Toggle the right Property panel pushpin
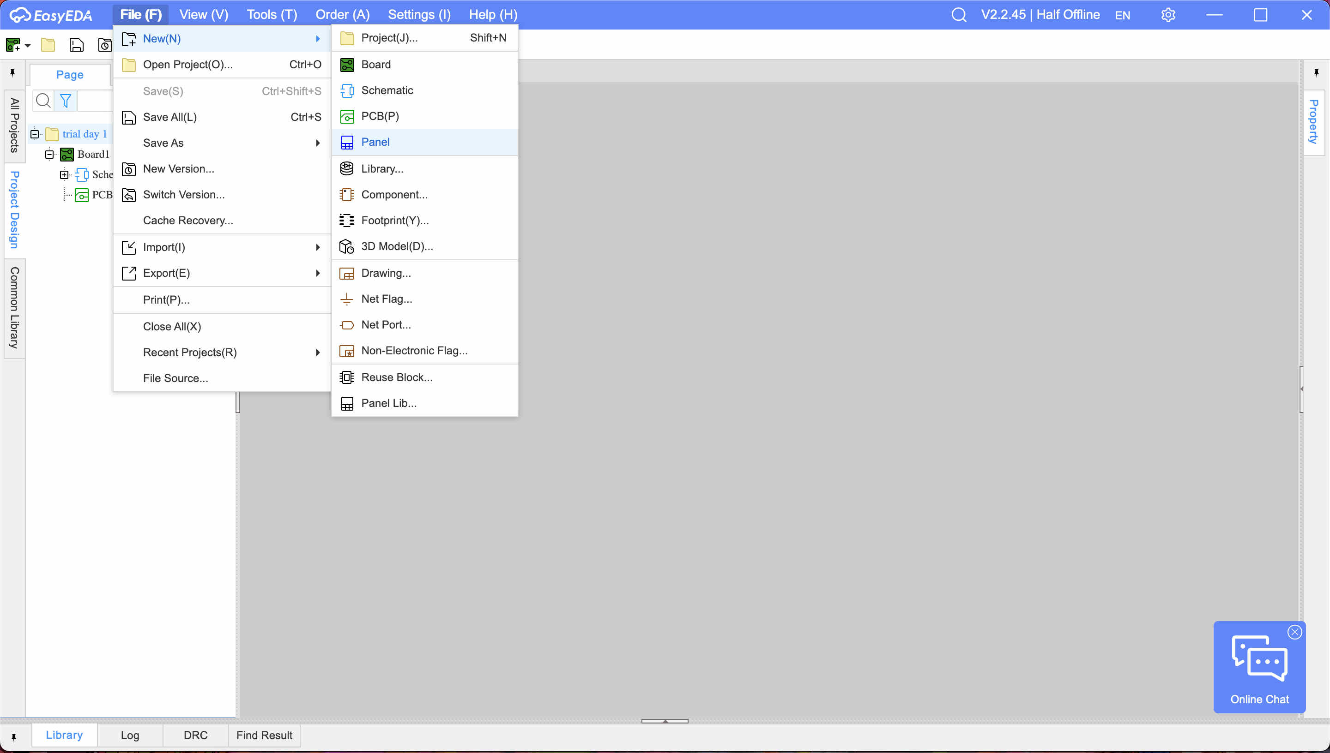The height and width of the screenshot is (753, 1330). [1316, 73]
